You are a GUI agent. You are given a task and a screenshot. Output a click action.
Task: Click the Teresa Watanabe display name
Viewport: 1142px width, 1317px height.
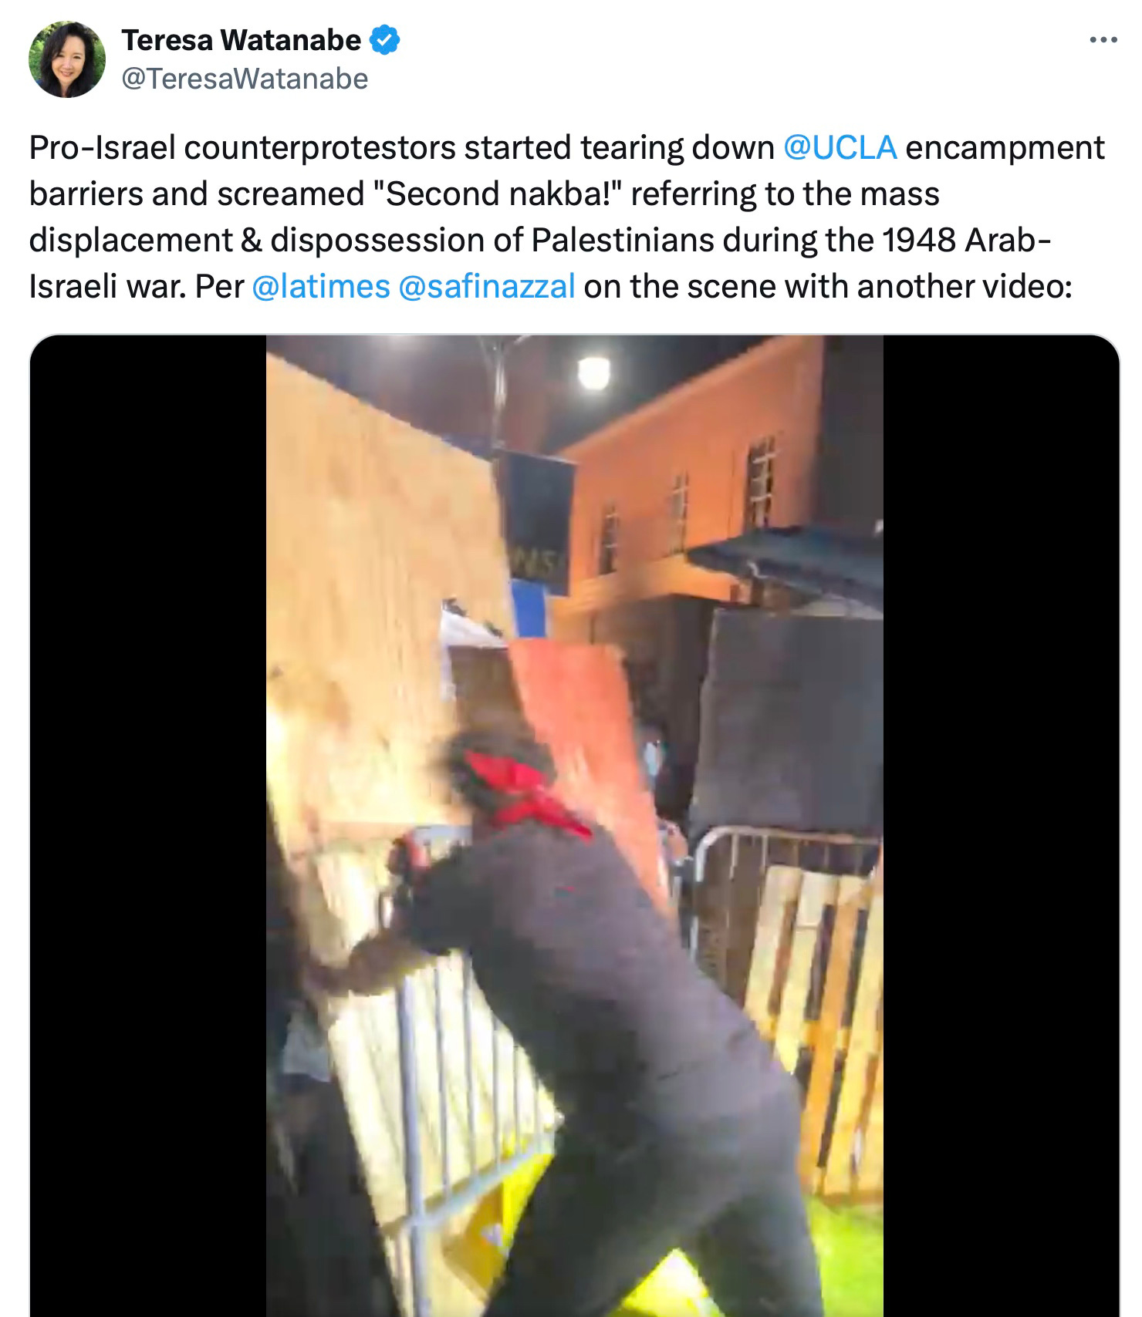pyautogui.click(x=241, y=40)
